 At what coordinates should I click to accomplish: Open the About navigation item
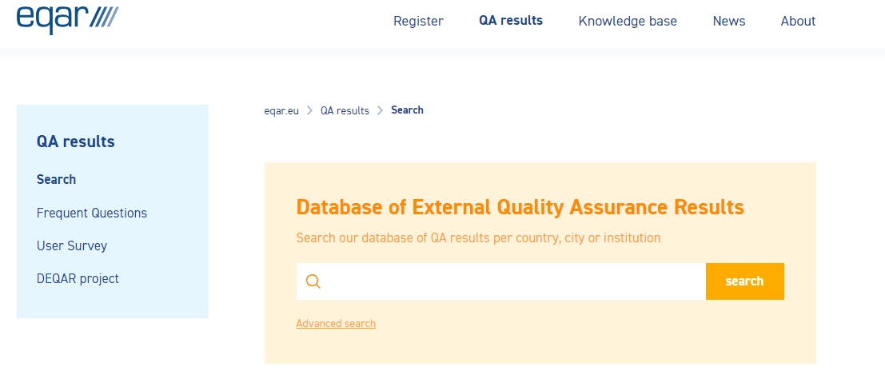tap(798, 22)
